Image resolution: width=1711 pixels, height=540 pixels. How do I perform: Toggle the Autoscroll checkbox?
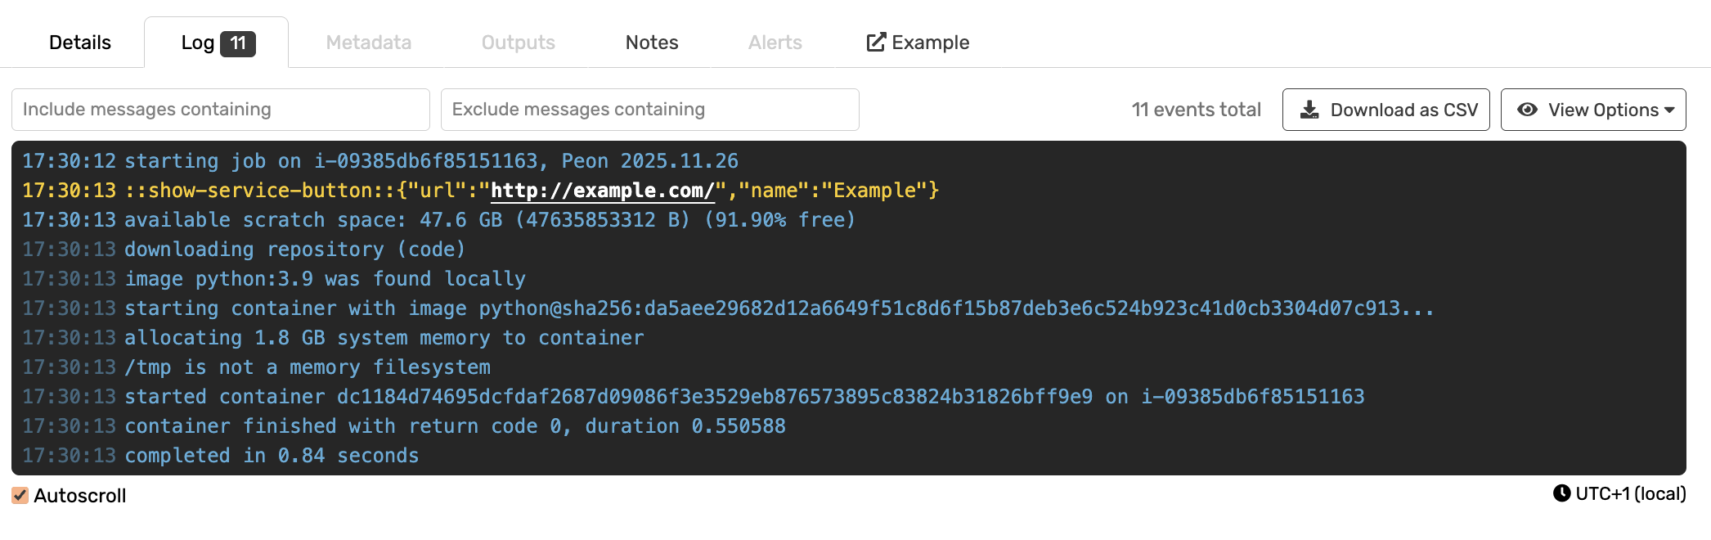click(x=20, y=495)
